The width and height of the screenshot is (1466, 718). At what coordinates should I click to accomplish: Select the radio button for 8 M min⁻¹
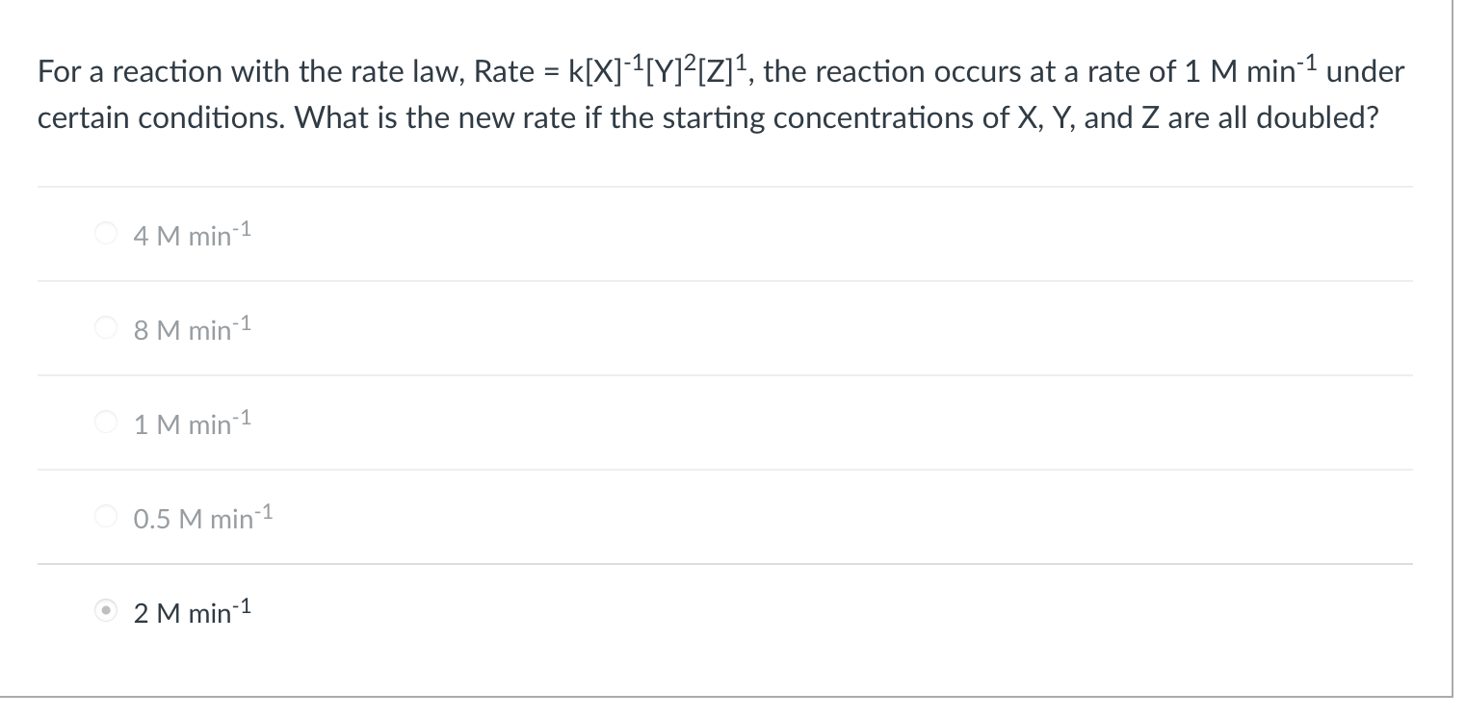pyautogui.click(x=106, y=326)
